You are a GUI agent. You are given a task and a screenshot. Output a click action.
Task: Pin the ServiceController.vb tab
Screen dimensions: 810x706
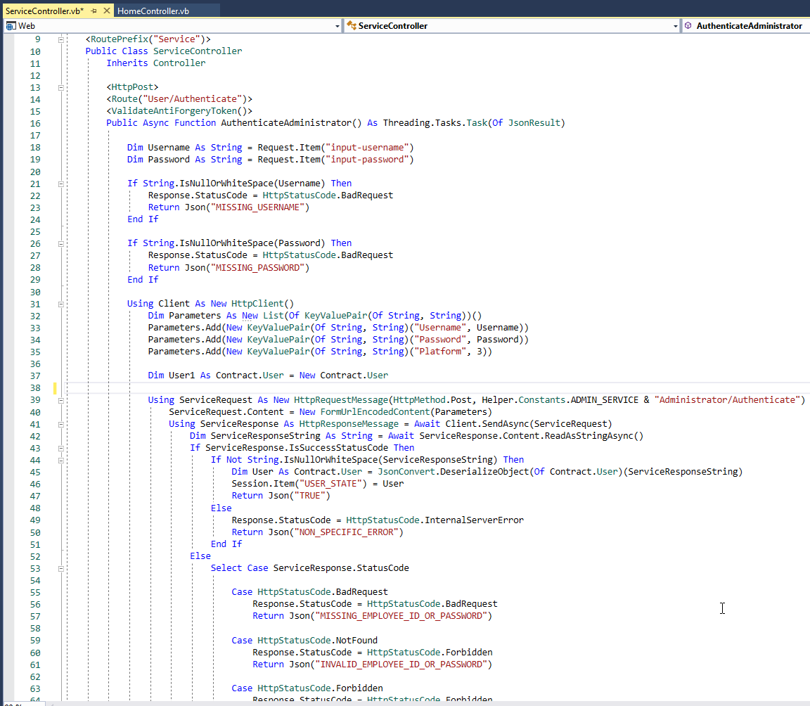(94, 11)
